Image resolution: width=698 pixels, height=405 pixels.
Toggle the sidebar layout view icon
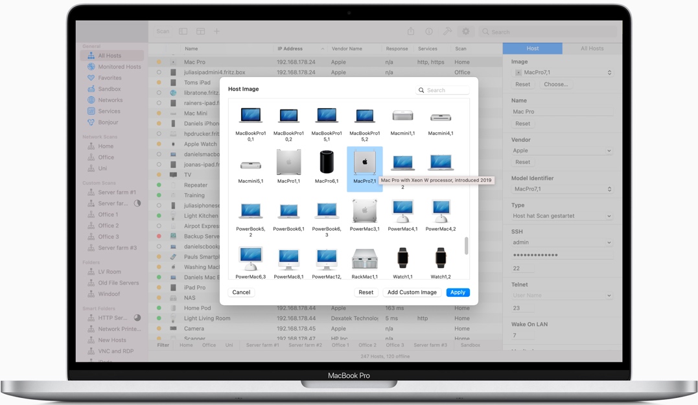point(183,31)
